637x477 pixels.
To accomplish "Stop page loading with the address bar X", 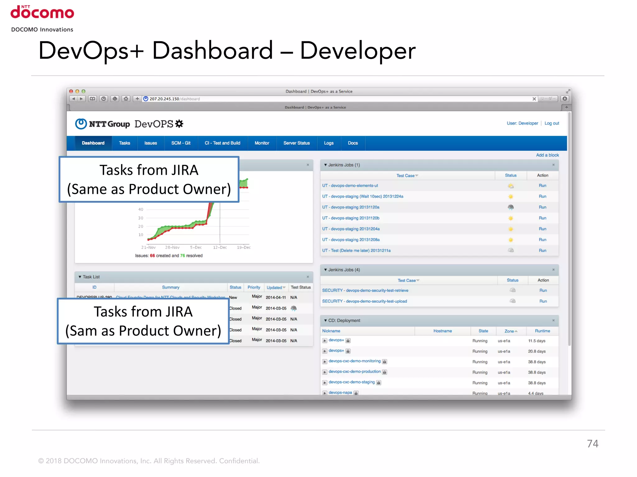I will pyautogui.click(x=534, y=99).
